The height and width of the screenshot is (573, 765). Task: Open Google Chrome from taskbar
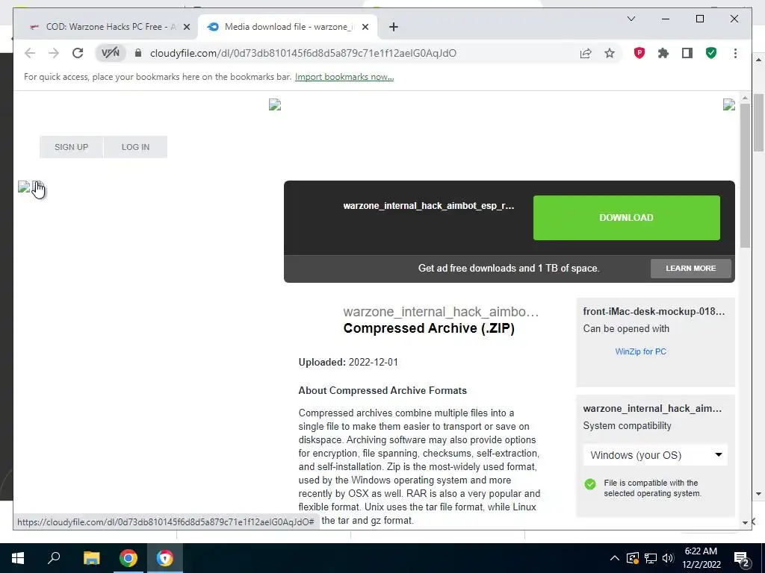[128, 558]
